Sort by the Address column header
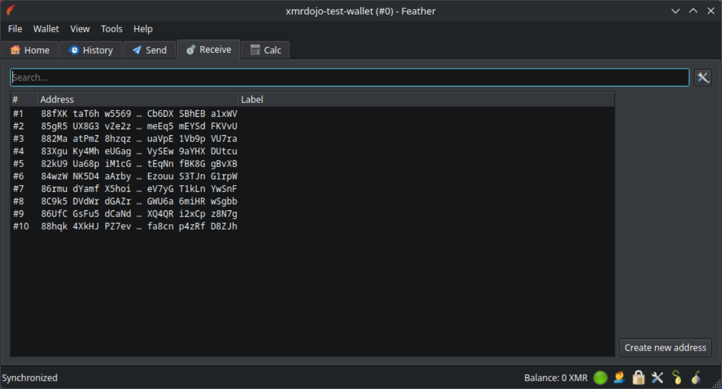Image resolution: width=722 pixels, height=389 pixels. (138, 99)
